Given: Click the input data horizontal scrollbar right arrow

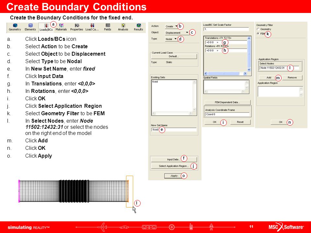Looking at the screenshot, I should click(x=245, y=73).
